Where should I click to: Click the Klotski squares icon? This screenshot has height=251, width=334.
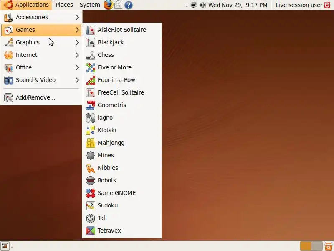click(x=91, y=130)
